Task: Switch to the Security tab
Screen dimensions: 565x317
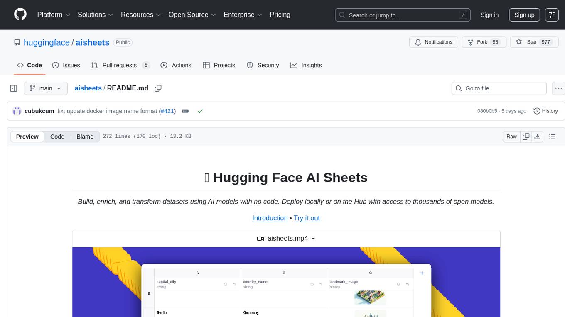Action: point(263,65)
